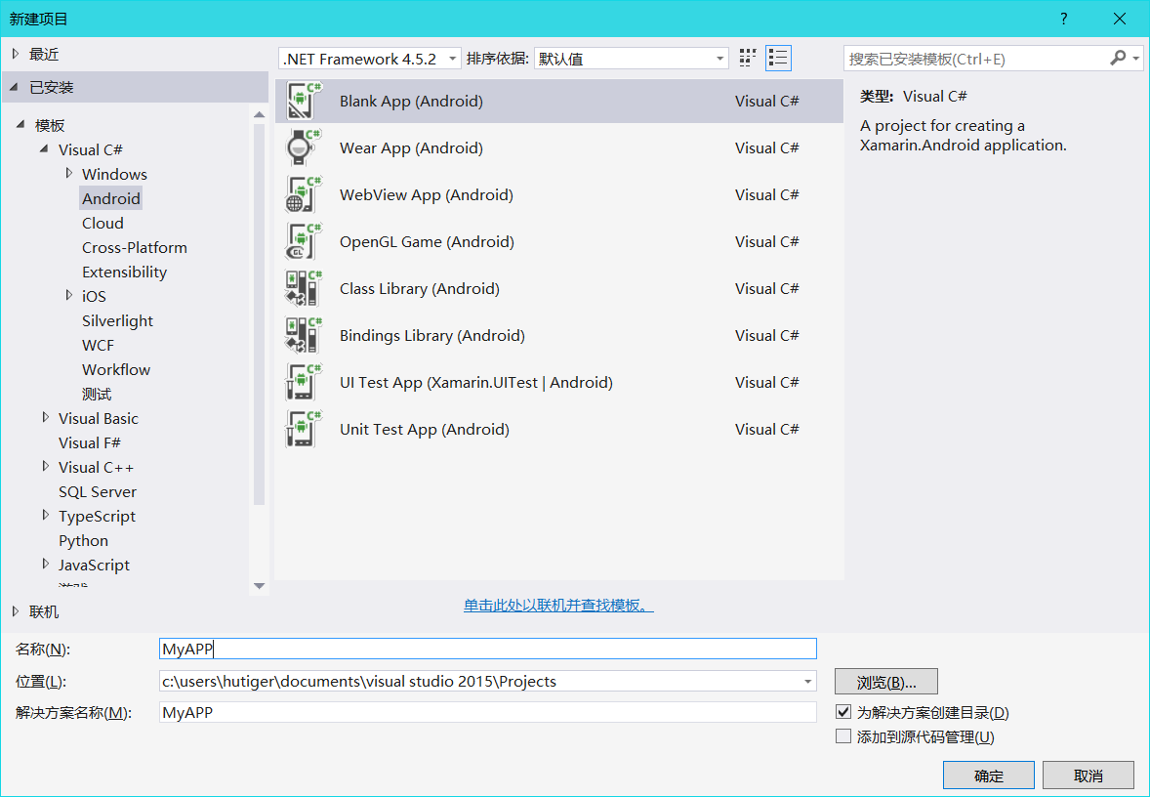Select Android in the template tree
1150x797 pixels.
tap(110, 198)
